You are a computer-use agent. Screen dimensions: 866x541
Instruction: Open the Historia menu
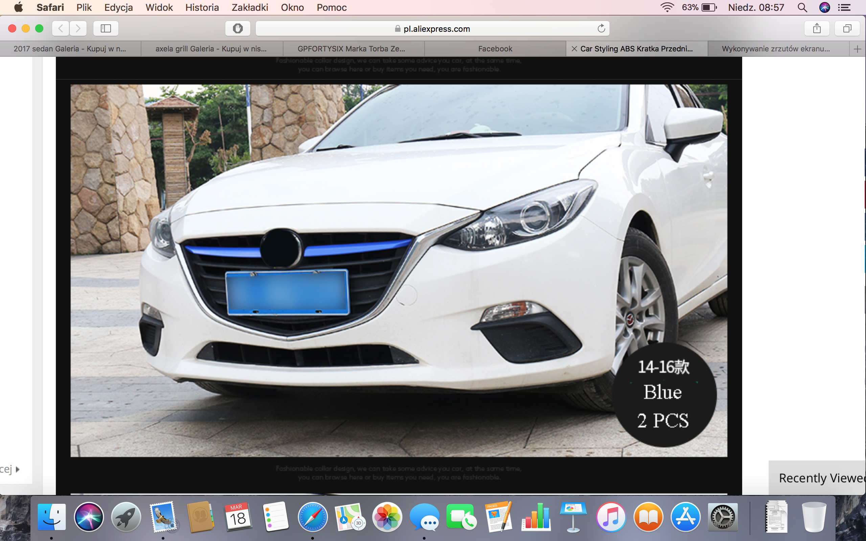click(x=202, y=7)
